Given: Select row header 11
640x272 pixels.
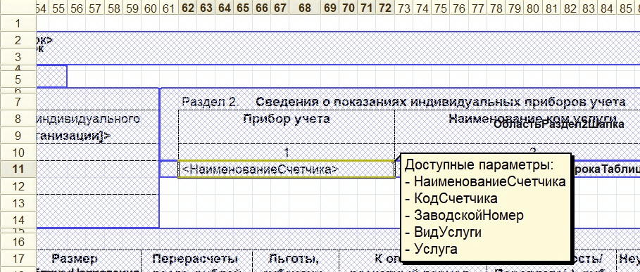Looking at the screenshot, I should click(x=18, y=169).
